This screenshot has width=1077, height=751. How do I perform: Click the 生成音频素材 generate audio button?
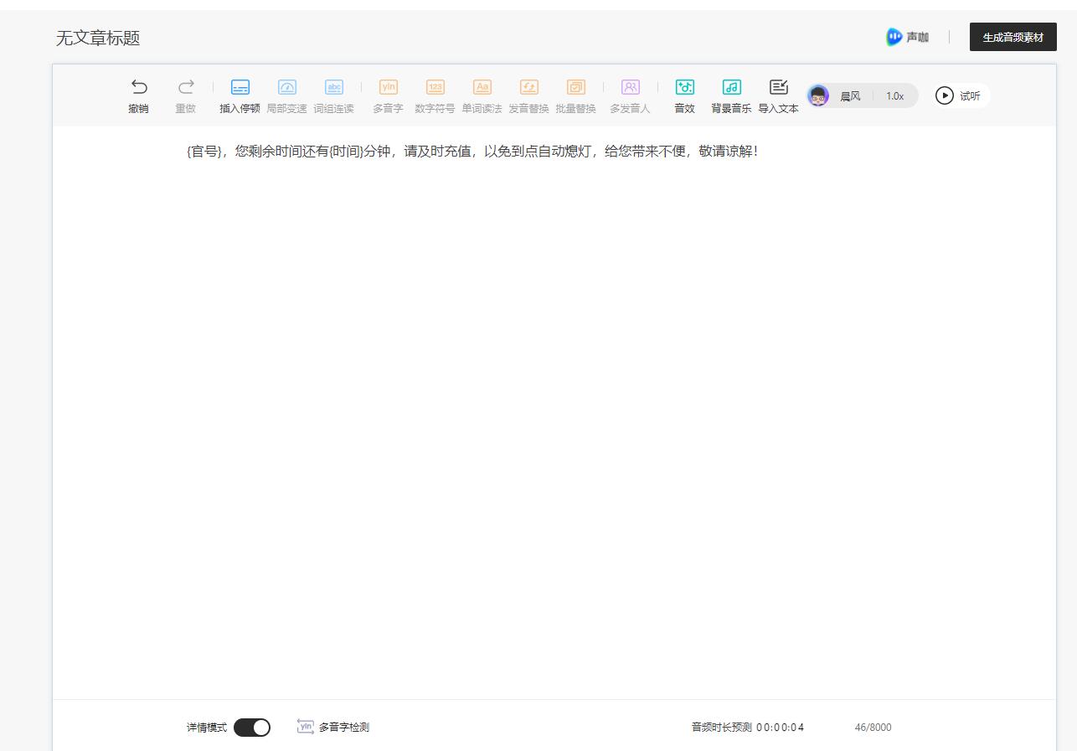1013,37
